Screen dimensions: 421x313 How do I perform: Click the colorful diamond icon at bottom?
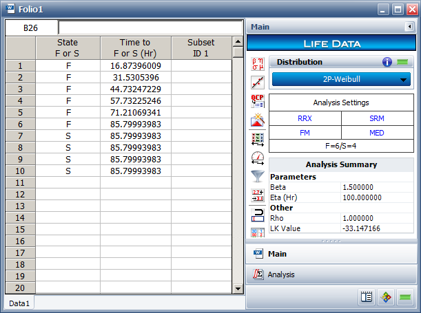coord(386,298)
